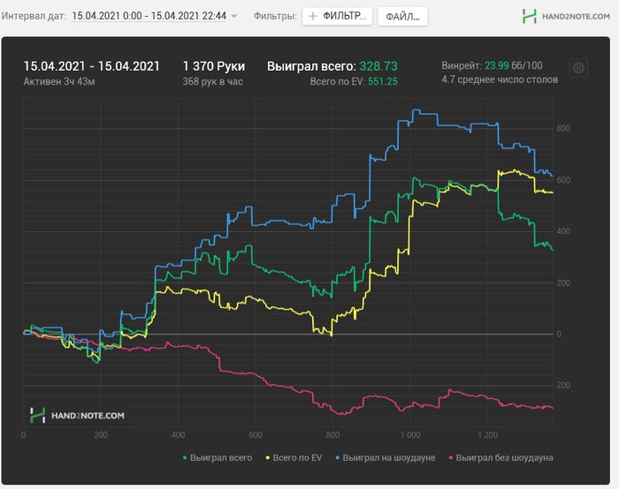Screen dimensions: 619x489
Task: Toggle the Выиграл на шоудауне legend series
Action: pyautogui.click(x=386, y=458)
